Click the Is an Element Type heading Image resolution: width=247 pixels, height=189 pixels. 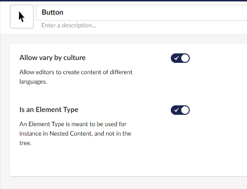click(x=49, y=110)
